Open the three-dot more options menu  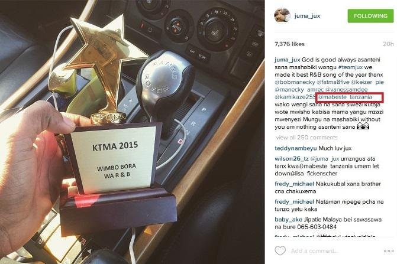point(389,251)
